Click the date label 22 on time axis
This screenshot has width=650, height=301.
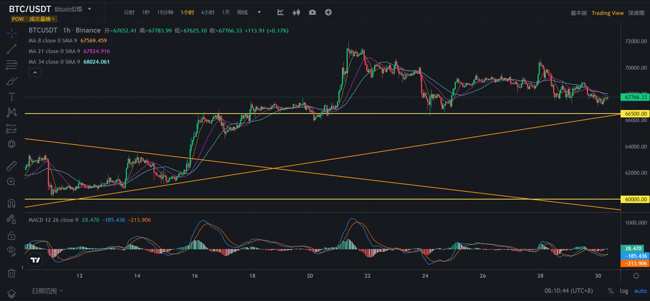pyautogui.click(x=368, y=276)
